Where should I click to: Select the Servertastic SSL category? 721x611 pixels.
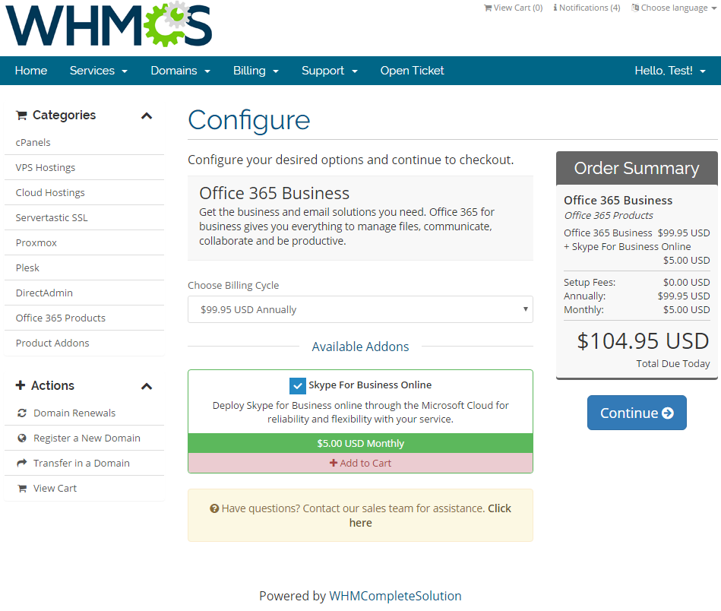[84, 217]
